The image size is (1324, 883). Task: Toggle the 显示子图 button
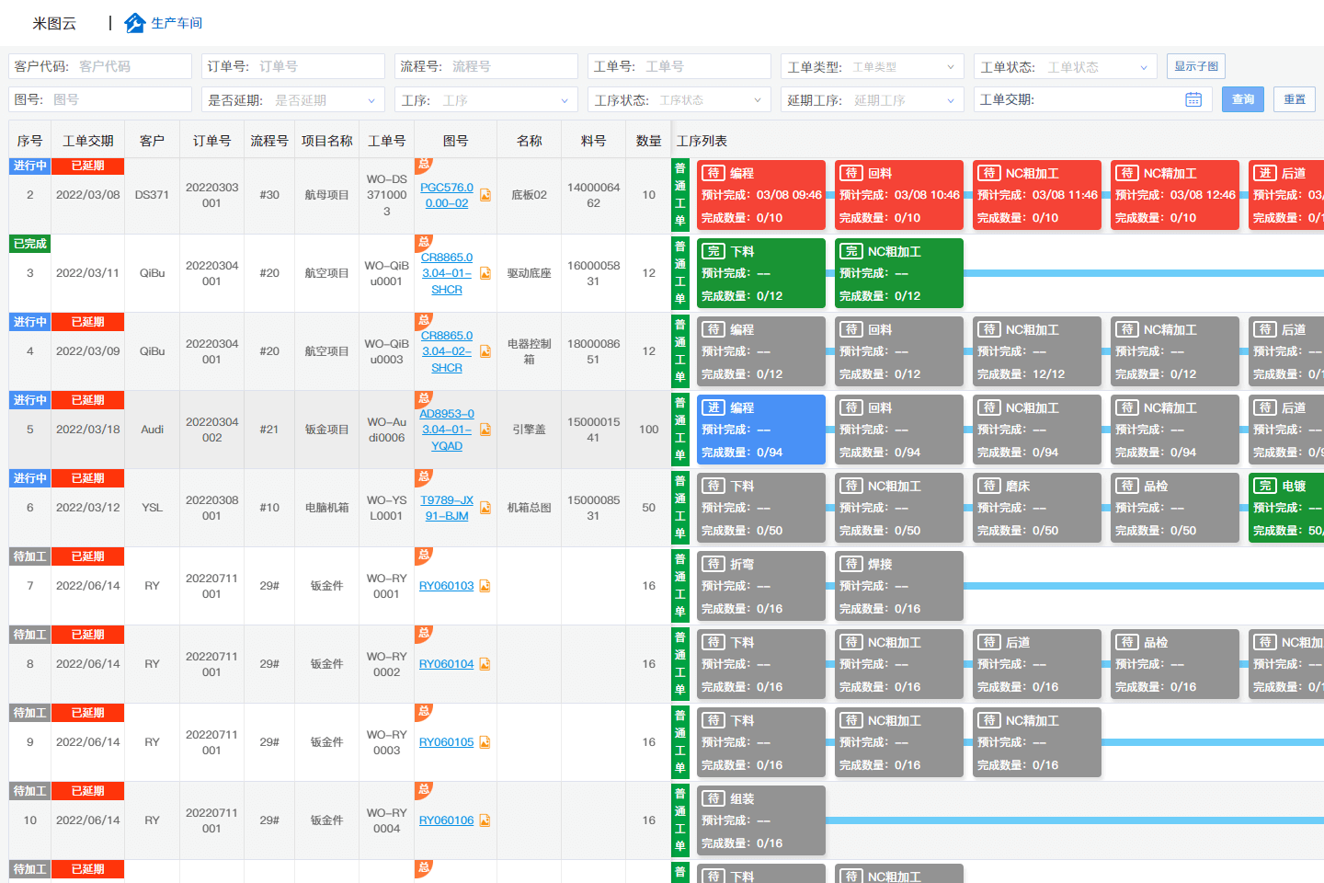click(1195, 66)
